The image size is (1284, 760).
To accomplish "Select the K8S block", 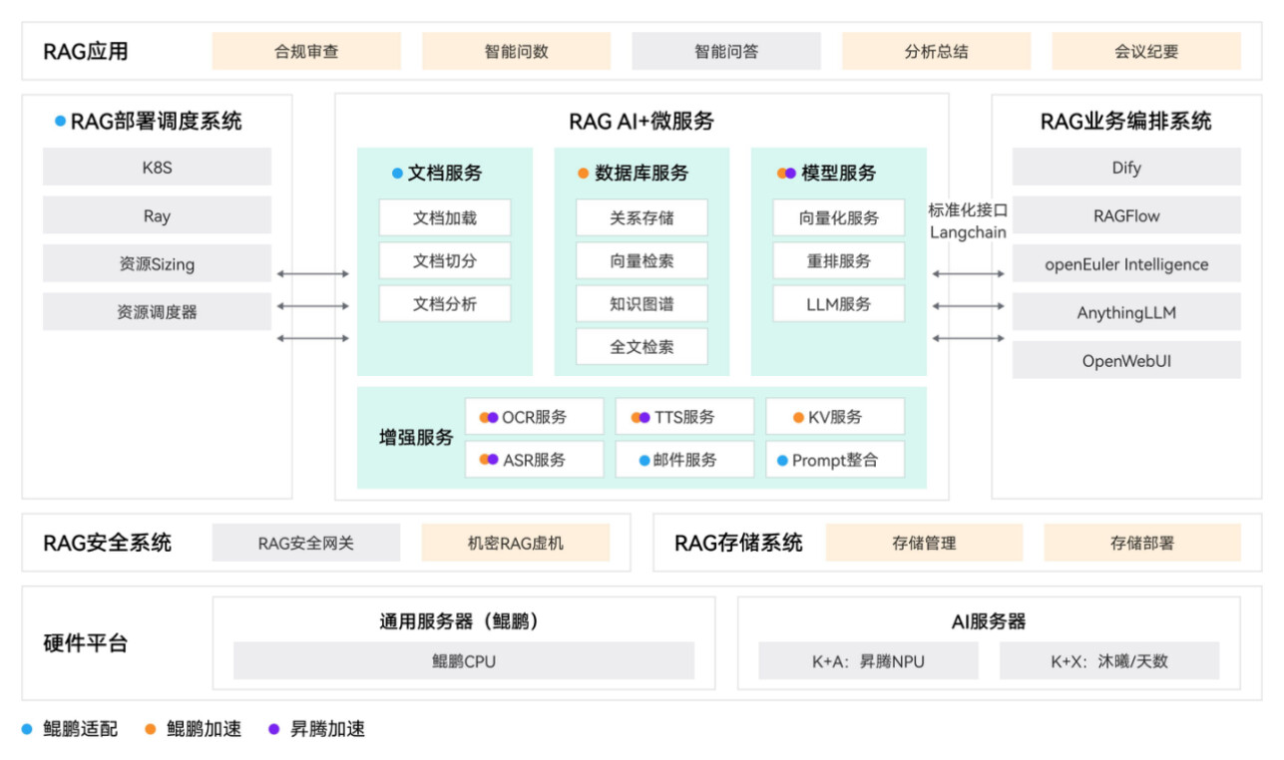I will [157, 168].
